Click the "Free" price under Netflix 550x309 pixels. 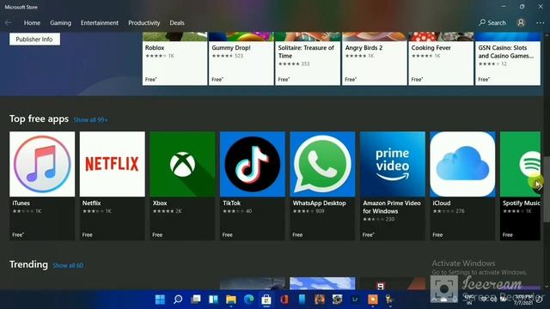(x=88, y=234)
